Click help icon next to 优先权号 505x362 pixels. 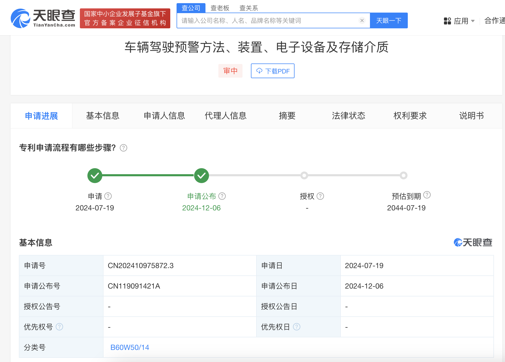coord(60,327)
